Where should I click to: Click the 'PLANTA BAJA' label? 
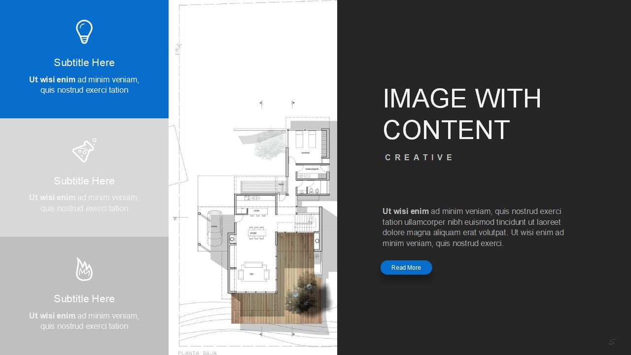198,353
